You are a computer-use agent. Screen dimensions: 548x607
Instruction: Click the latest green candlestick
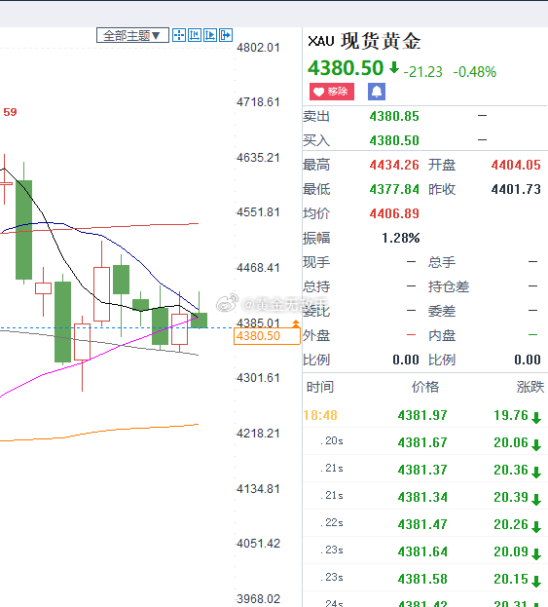point(200,321)
